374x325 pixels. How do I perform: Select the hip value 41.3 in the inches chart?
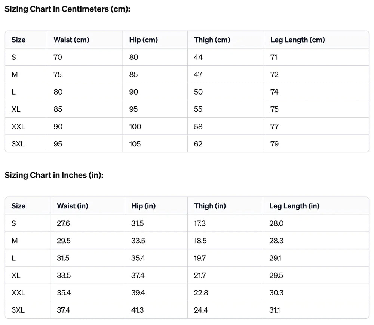coord(138,310)
